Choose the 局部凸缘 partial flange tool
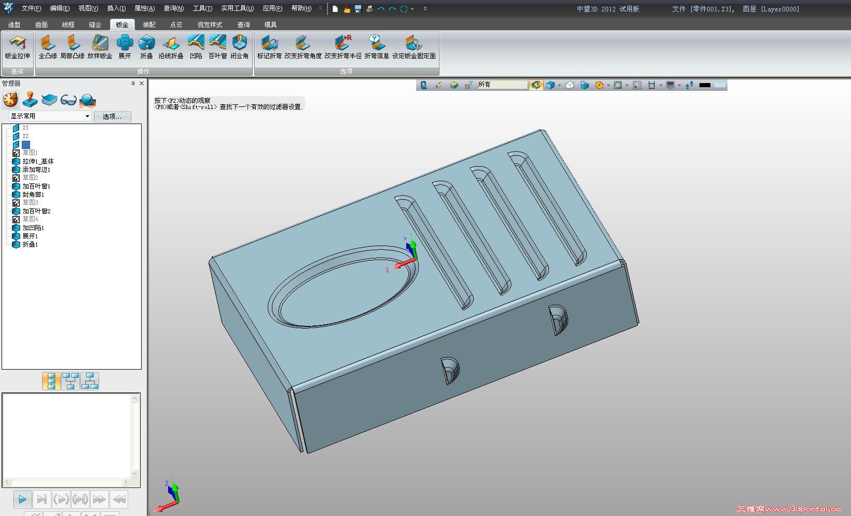This screenshot has width=851, height=516. tap(72, 48)
